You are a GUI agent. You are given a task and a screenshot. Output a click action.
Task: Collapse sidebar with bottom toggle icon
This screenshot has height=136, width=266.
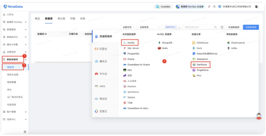coord(25,131)
